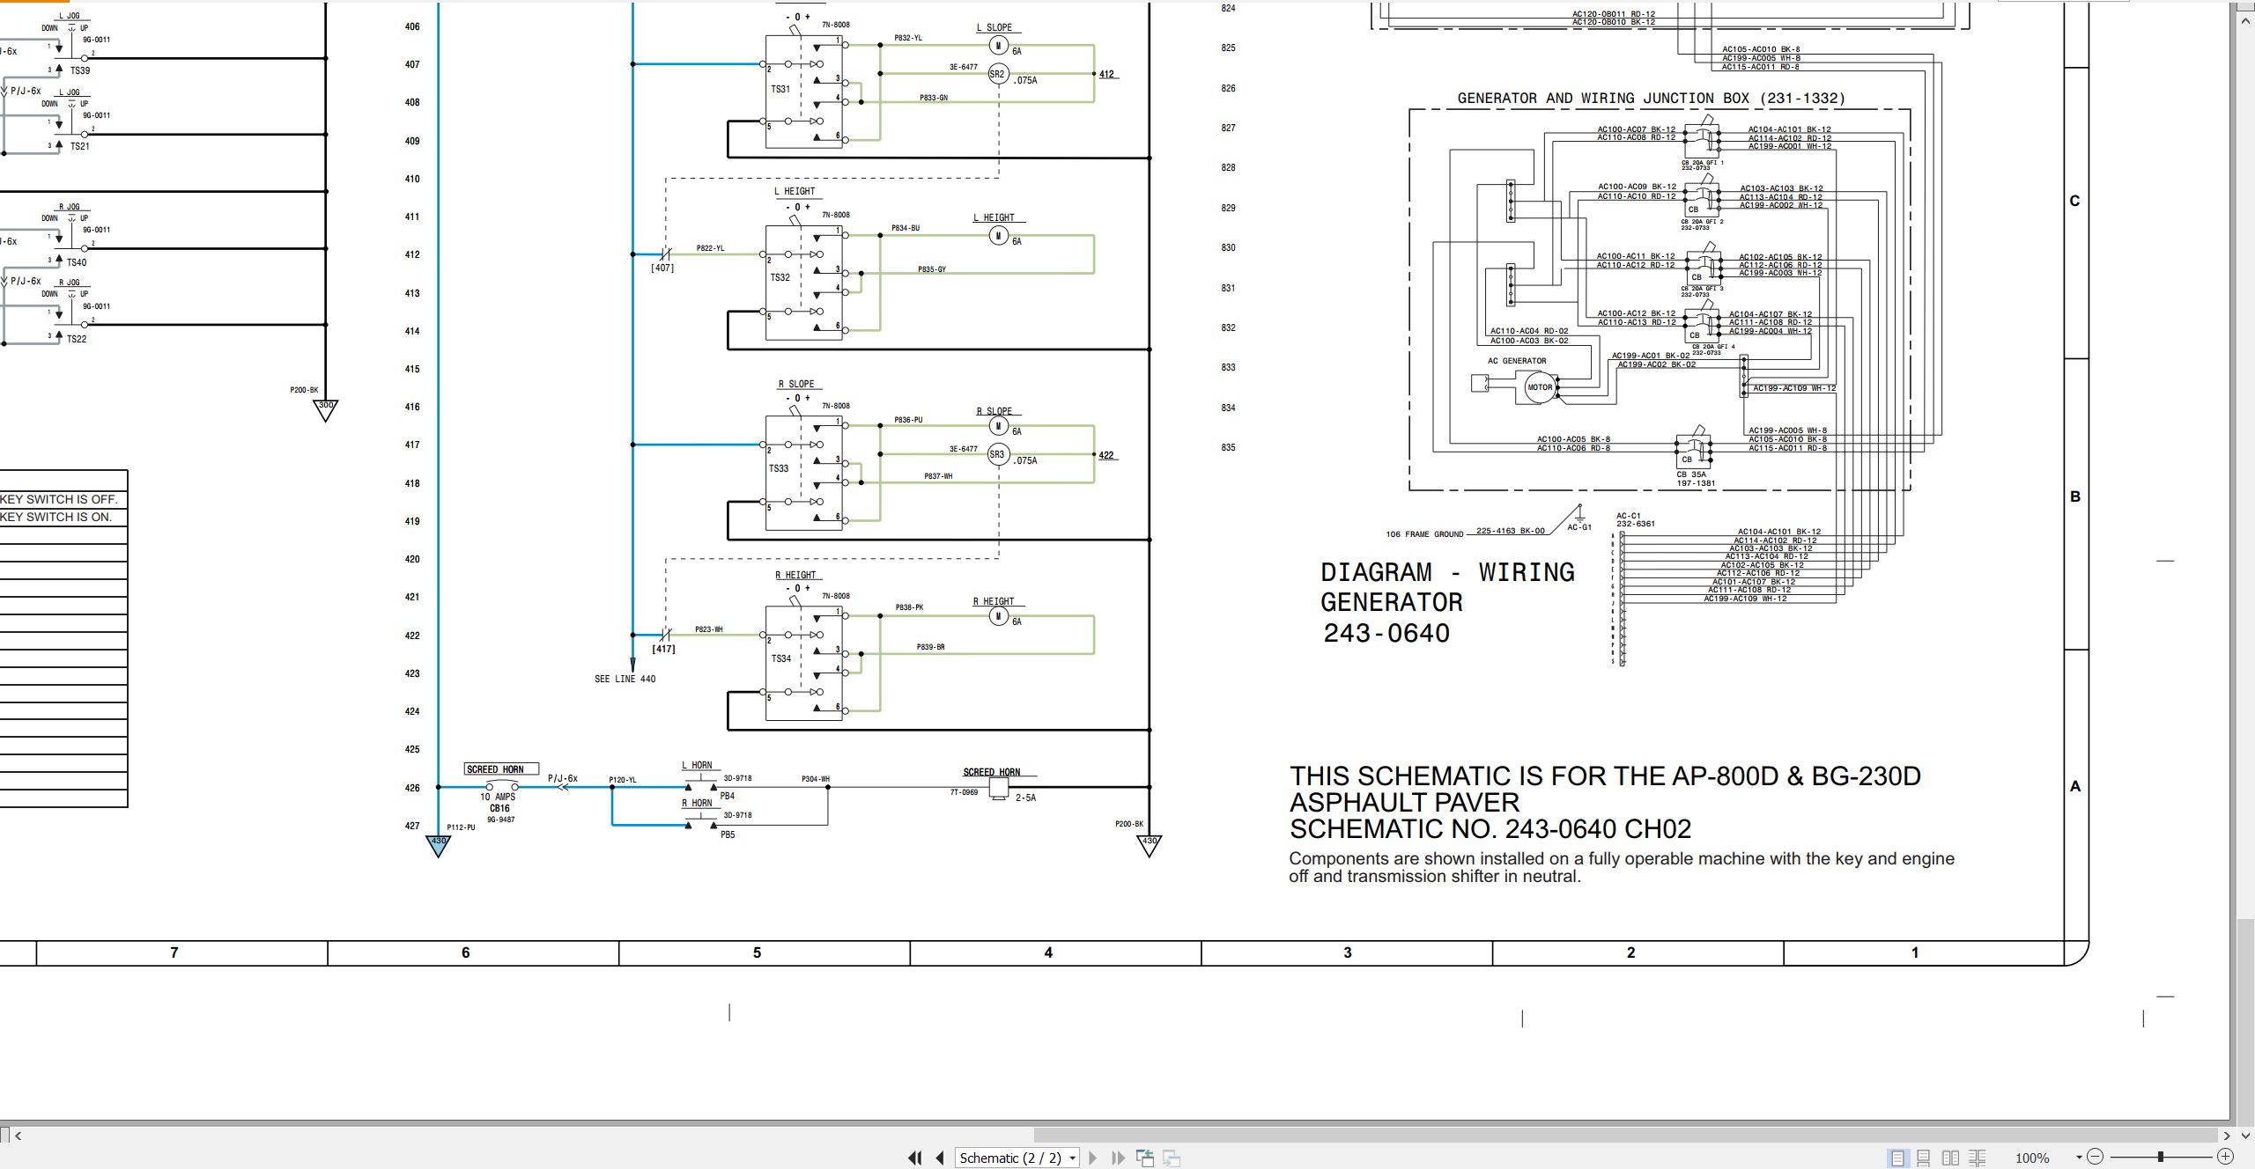Click the 'KEY SWITCH IS OFF.' table row
This screenshot has height=1169, width=2255.
click(x=63, y=499)
